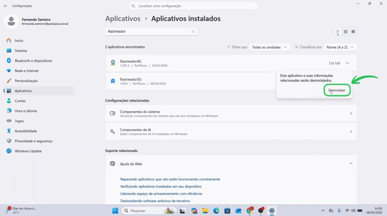Click the search magnifier in the Rastreador field

[x=193, y=32]
